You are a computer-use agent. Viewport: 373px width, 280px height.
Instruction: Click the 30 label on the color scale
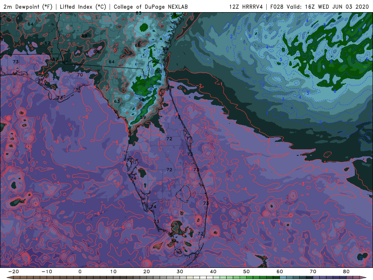pos(180,272)
